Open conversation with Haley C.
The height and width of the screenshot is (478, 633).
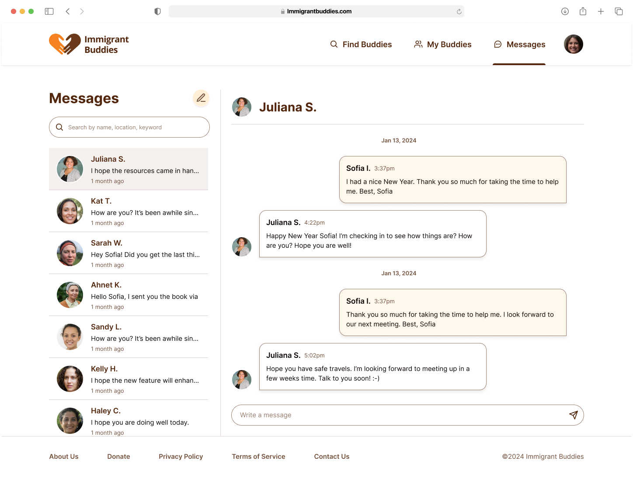coord(129,418)
